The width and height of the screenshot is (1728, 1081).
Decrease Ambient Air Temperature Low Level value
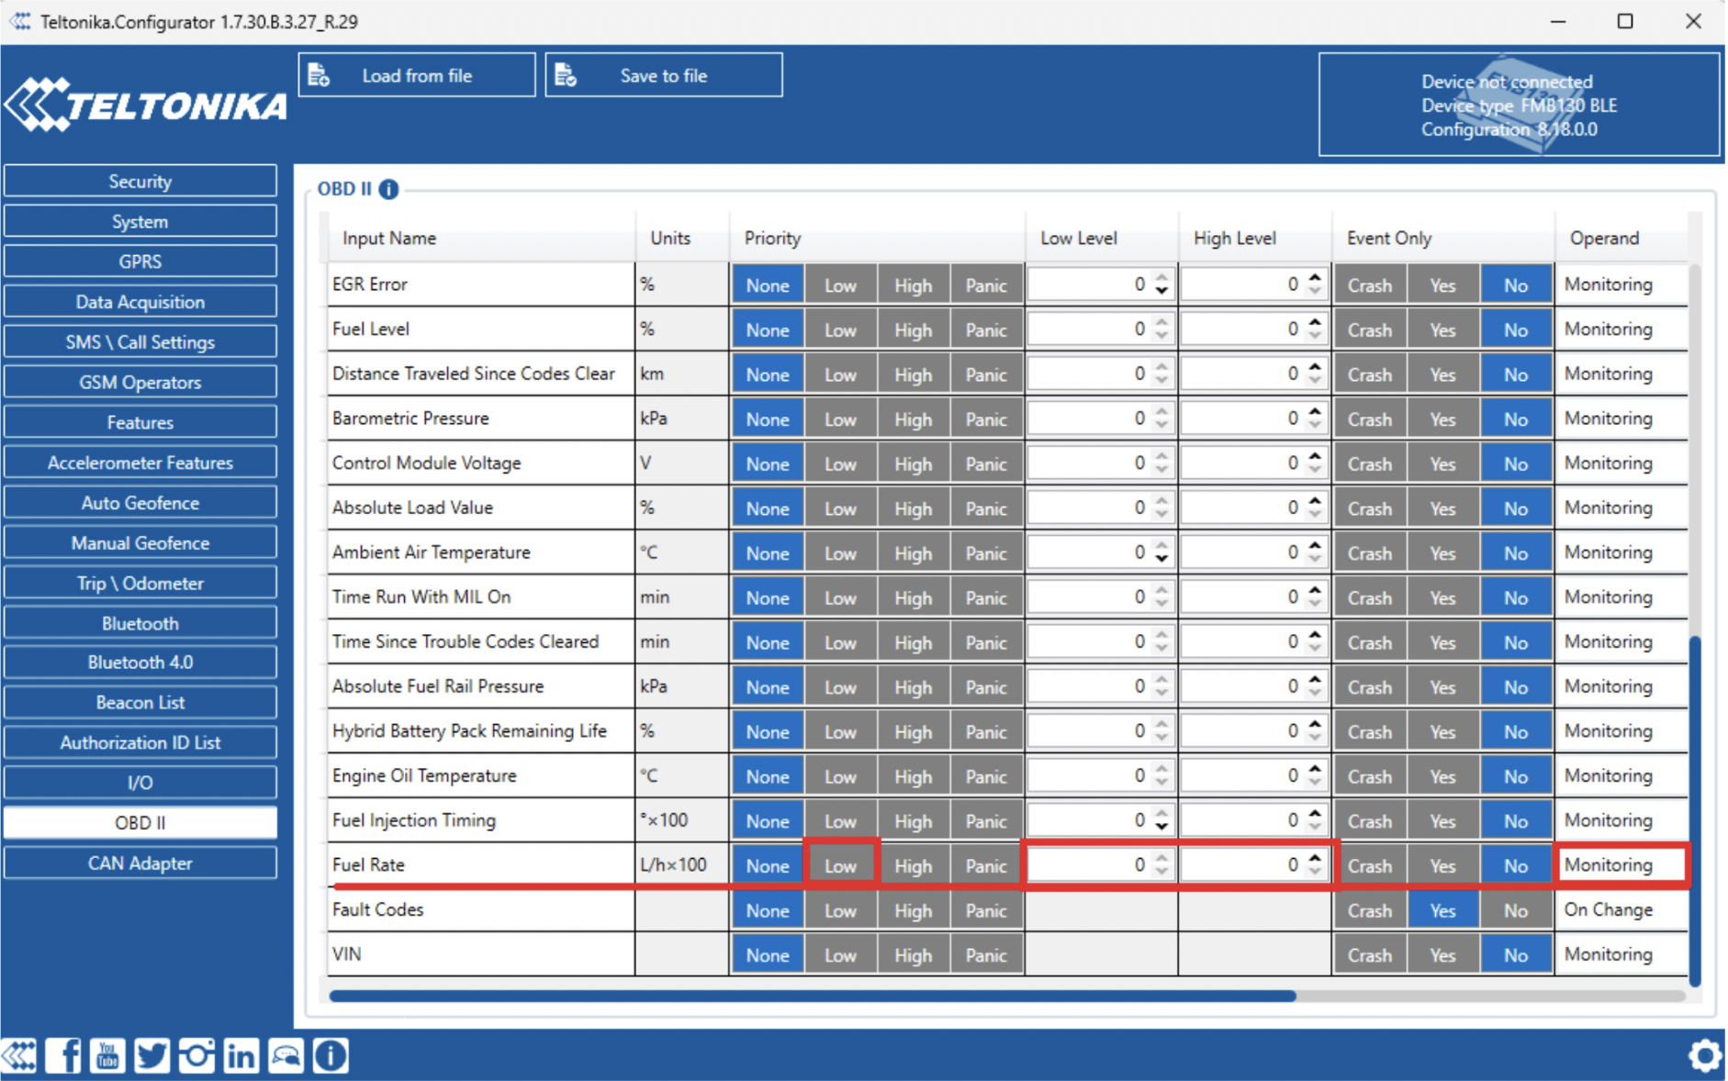1161,560
